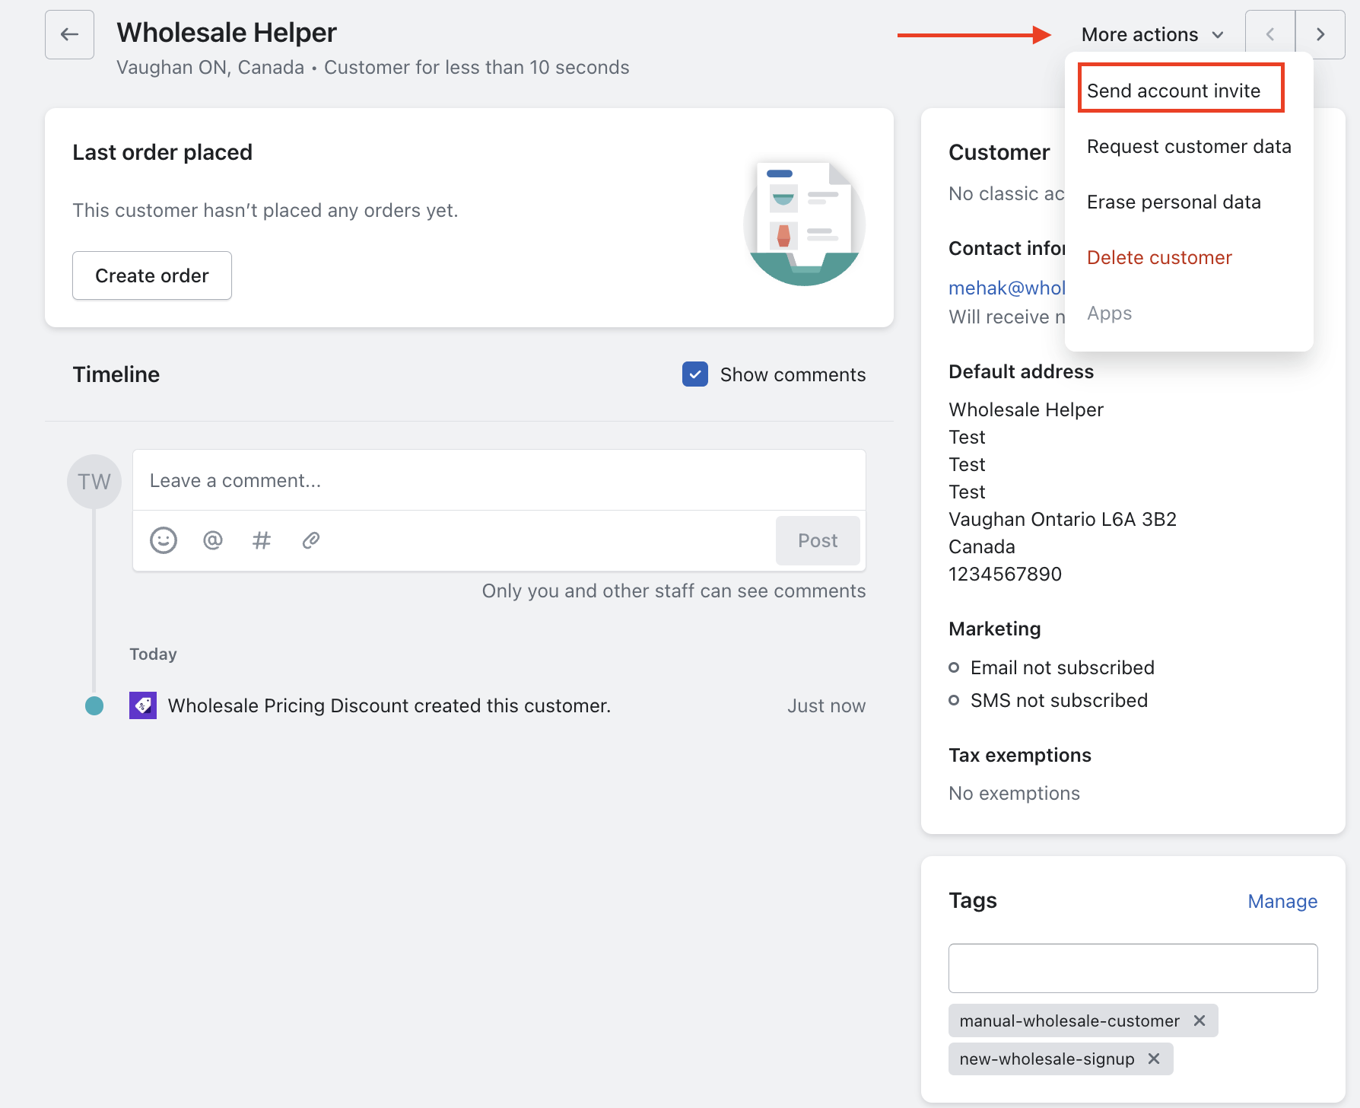The image size is (1360, 1108).
Task: Open the next customer with right chevron
Action: pos(1320,34)
